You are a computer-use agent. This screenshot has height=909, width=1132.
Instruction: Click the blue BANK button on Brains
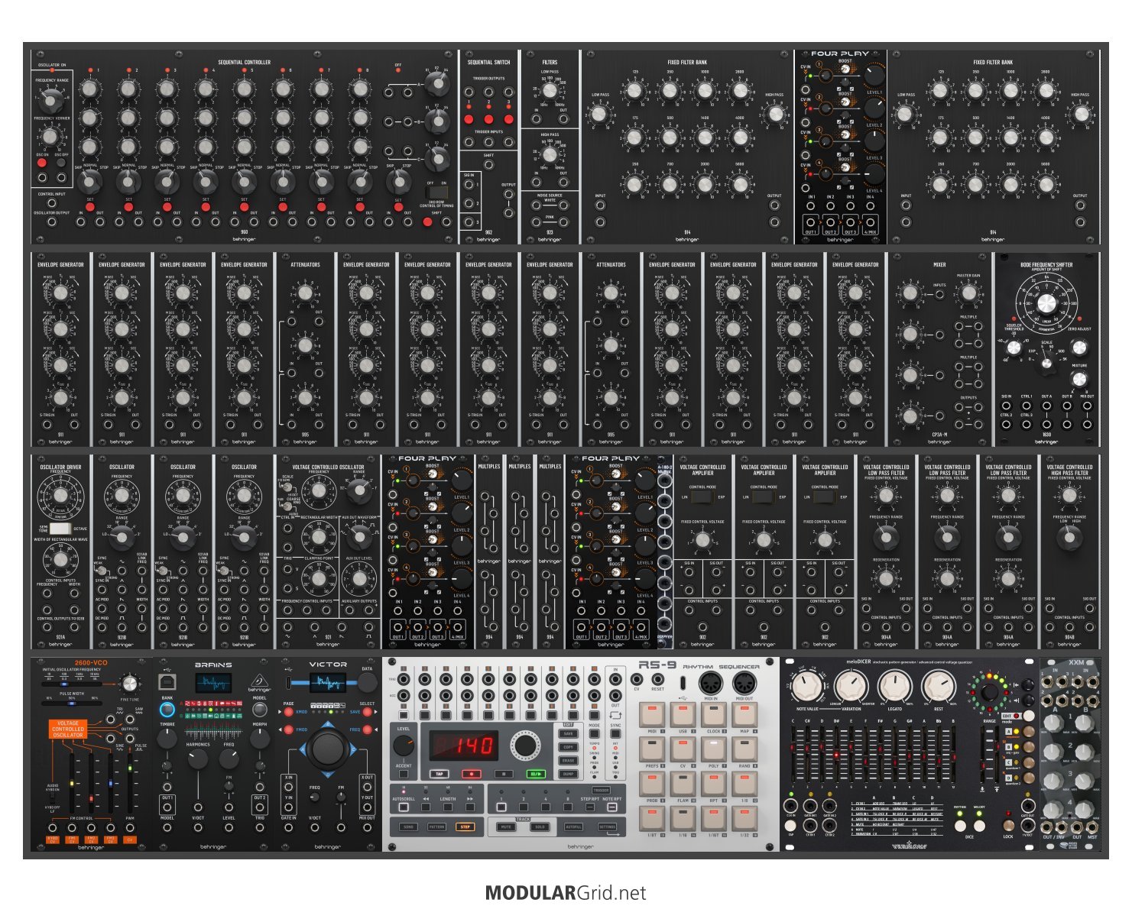tap(167, 710)
